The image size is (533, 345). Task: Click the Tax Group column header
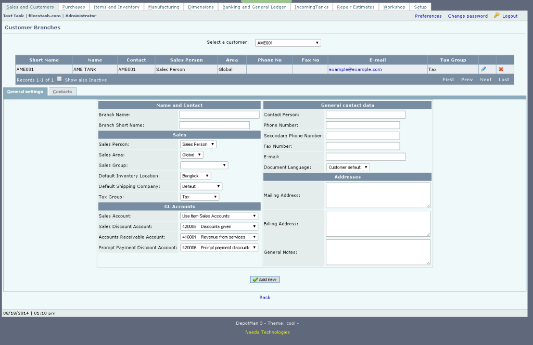[x=453, y=60]
